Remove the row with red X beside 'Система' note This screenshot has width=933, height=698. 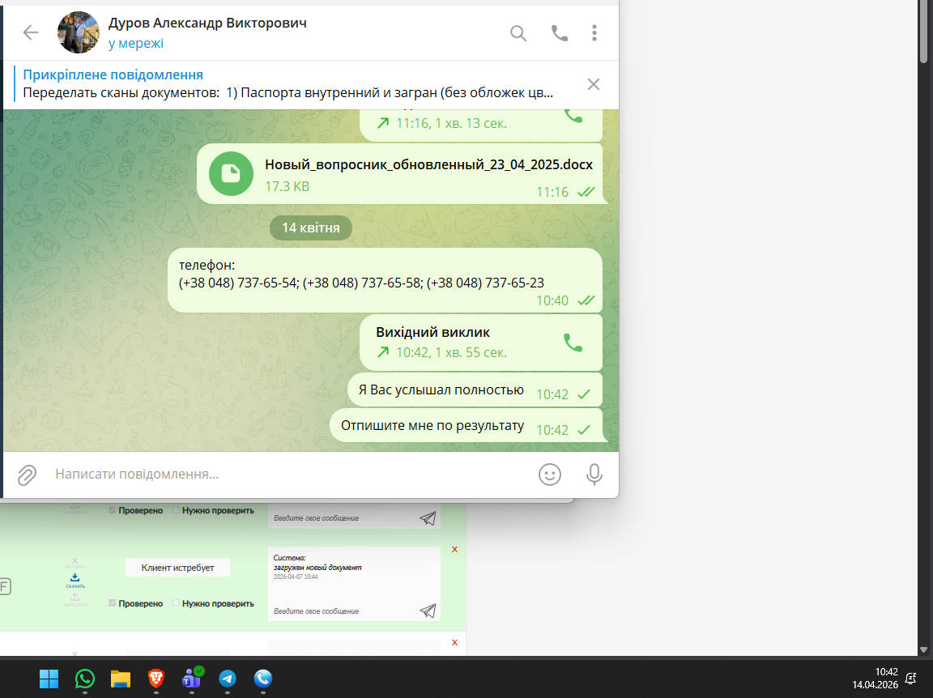[x=454, y=549]
